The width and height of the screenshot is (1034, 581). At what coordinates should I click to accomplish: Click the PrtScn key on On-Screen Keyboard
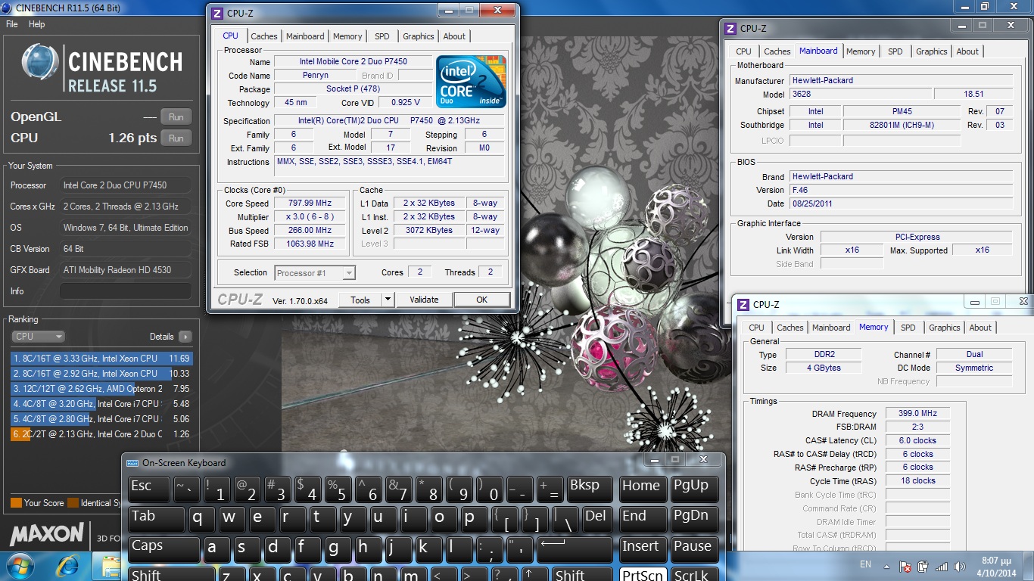[x=643, y=574]
